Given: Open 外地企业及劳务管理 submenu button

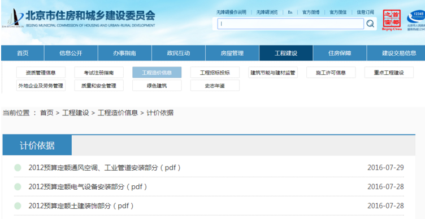Looking at the screenshot, I should pyautogui.click(x=41, y=86).
